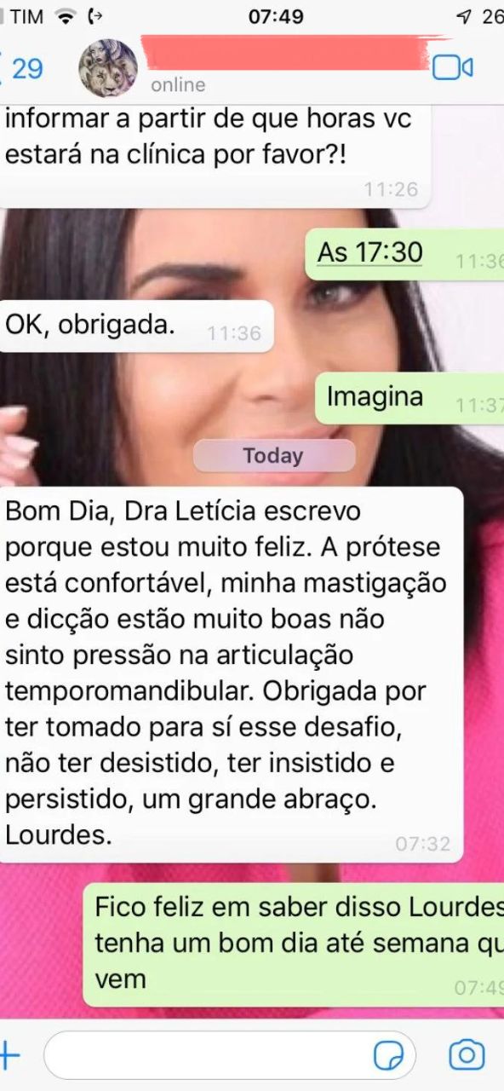Tap the Wi-Fi icon in status bar
The width and height of the screenshot is (504, 1091).
(x=65, y=15)
